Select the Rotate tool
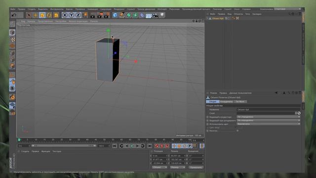Viewport: 316px width, 178px height. coord(49,15)
